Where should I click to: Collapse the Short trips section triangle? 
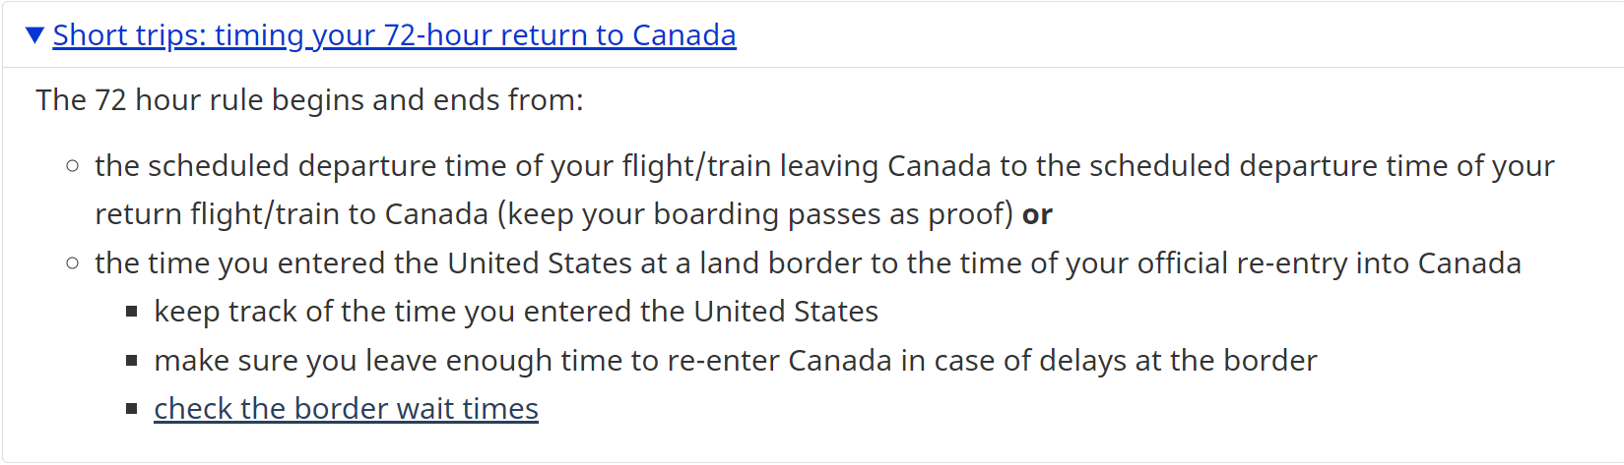coord(35,35)
